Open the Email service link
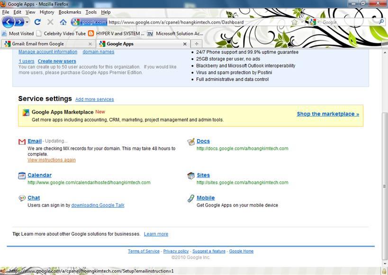Image resolution: width=388 pixels, height=275 pixels. (35, 141)
